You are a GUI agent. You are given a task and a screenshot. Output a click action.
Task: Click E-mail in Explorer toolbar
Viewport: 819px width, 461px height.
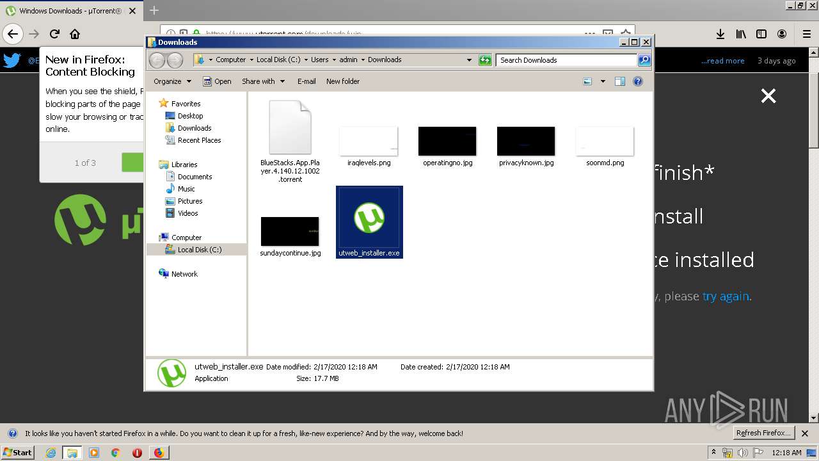(306, 81)
